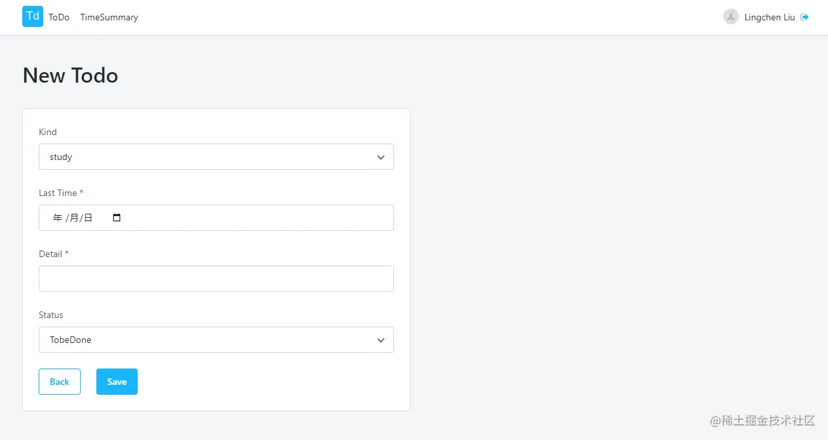
Task: Expand the Kind dropdown arrow
Action: coord(380,157)
